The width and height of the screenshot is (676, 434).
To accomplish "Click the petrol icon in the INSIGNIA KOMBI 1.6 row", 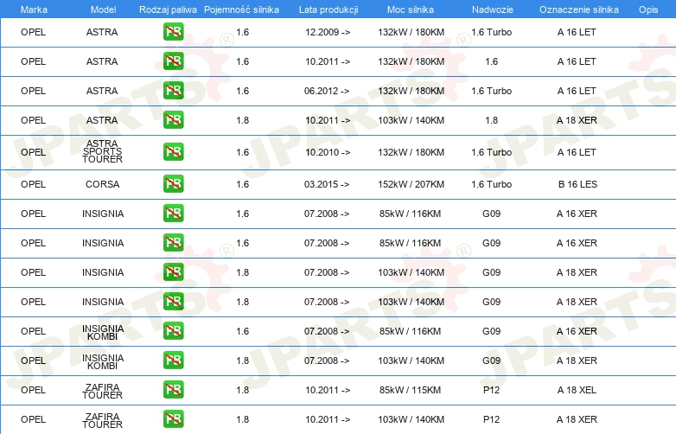I will (x=173, y=331).
